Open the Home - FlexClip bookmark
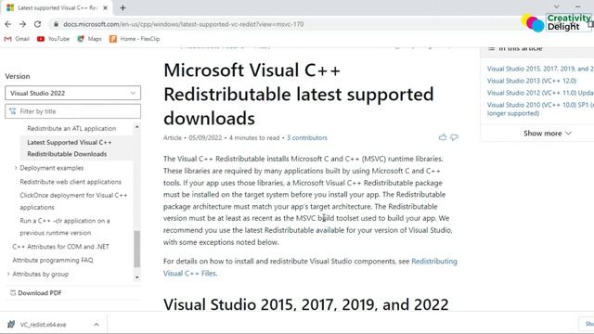The height and width of the screenshot is (334, 594). coord(135,39)
